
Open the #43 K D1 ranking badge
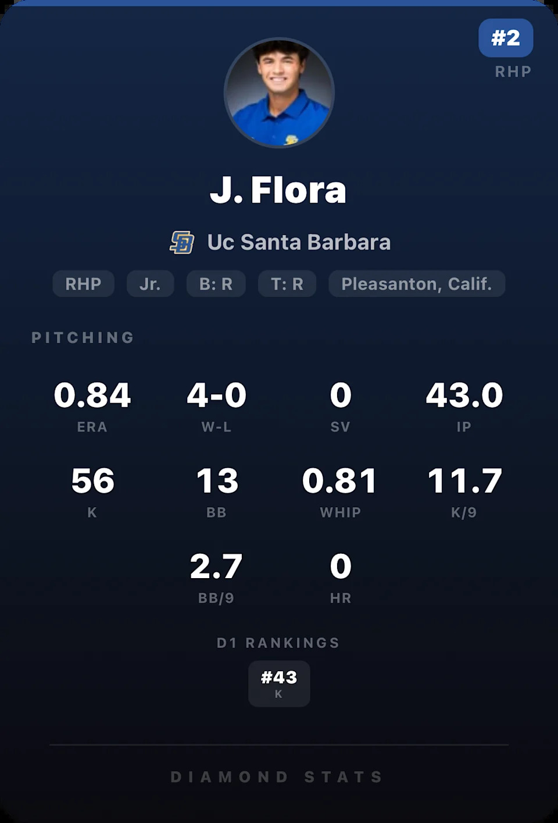click(x=279, y=683)
